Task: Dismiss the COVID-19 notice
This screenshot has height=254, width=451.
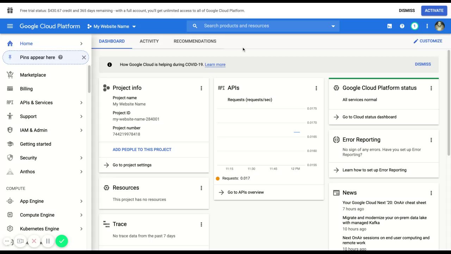Action: click(423, 64)
